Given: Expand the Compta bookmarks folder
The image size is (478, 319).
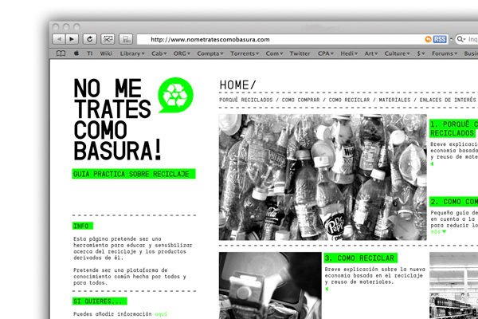Looking at the screenshot, I should (210, 53).
